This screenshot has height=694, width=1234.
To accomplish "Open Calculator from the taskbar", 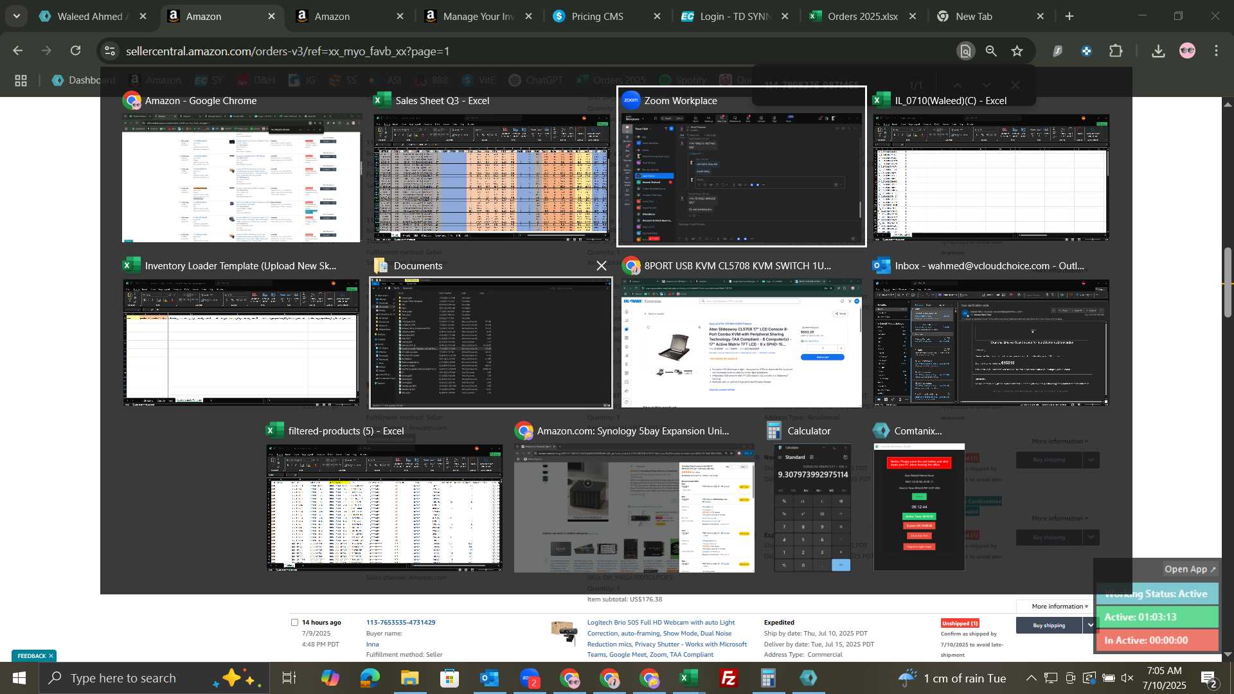I will [769, 678].
